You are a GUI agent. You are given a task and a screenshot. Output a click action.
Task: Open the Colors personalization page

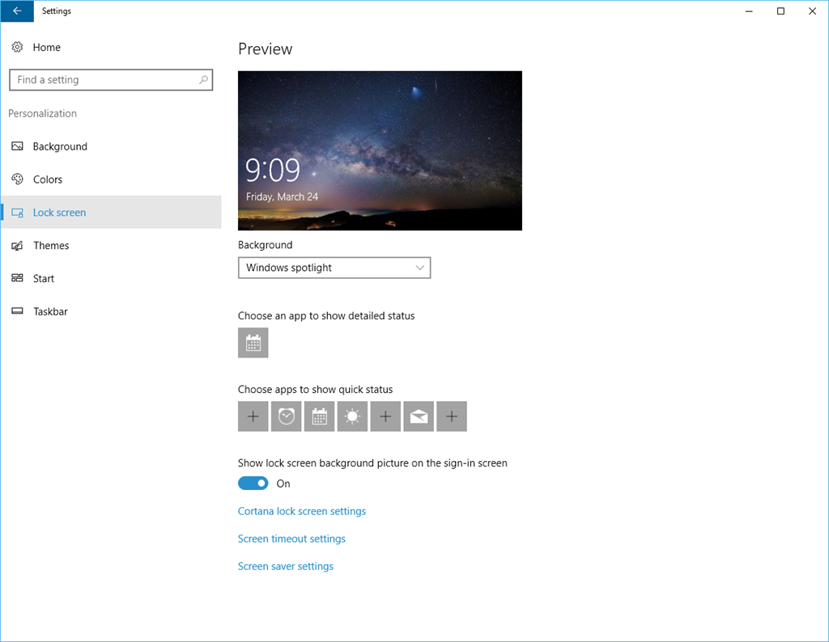pos(47,180)
